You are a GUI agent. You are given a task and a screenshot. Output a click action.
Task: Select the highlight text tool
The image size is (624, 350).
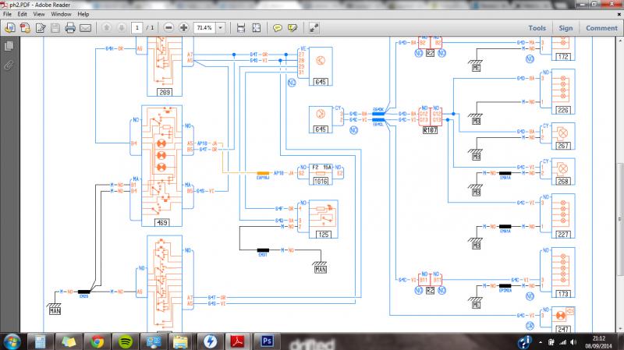click(292, 28)
